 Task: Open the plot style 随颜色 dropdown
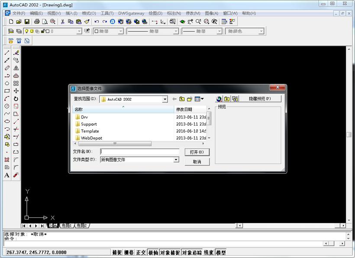coord(261,31)
